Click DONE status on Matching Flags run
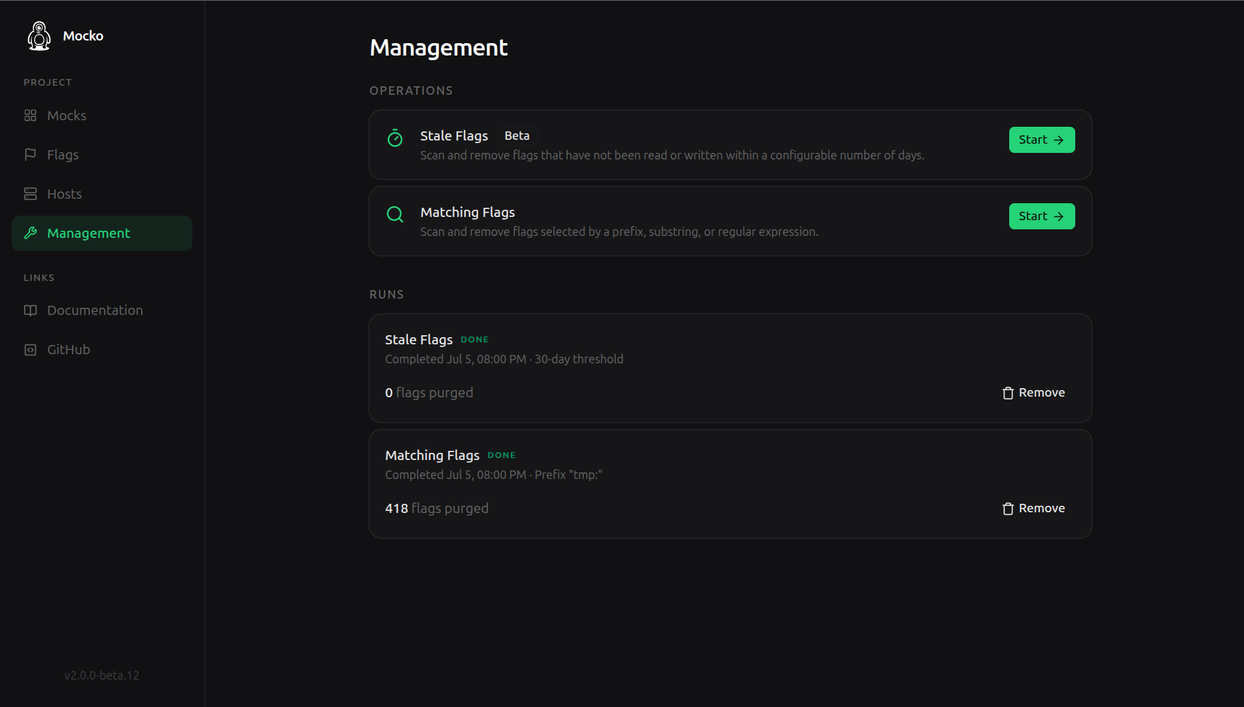 click(x=501, y=455)
